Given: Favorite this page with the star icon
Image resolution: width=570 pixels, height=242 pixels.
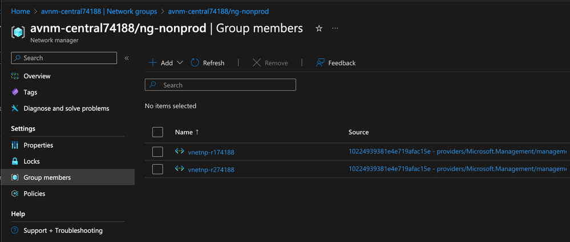Looking at the screenshot, I should tap(319, 29).
